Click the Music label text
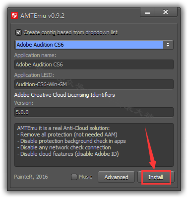This screenshot has height=198, width=188. pyautogui.click(x=85, y=177)
